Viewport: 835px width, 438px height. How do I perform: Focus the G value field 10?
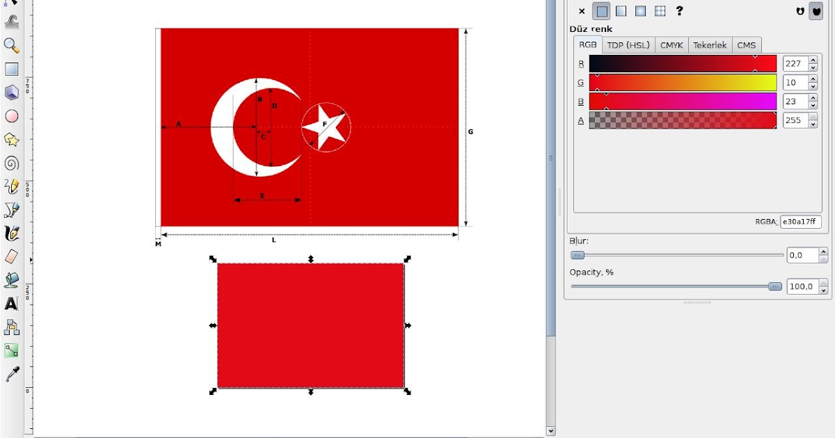pyautogui.click(x=795, y=83)
